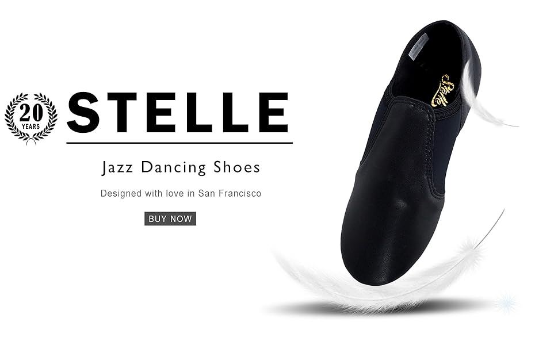
Task: Click the pale blue sparkle star graphic
Action: (506, 303)
